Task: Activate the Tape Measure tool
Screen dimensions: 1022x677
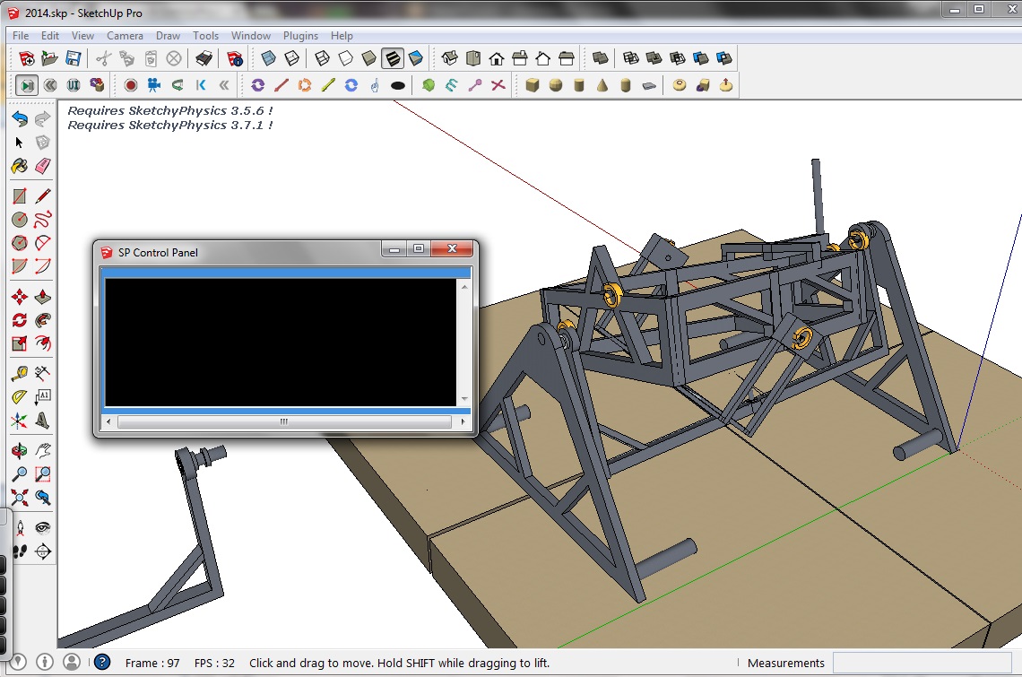Action: click(19, 373)
